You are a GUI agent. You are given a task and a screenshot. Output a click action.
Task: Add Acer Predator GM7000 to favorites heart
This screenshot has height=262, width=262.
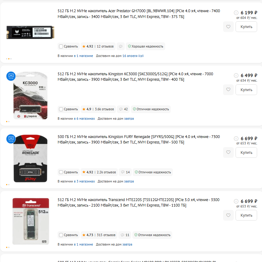coord(228,27)
